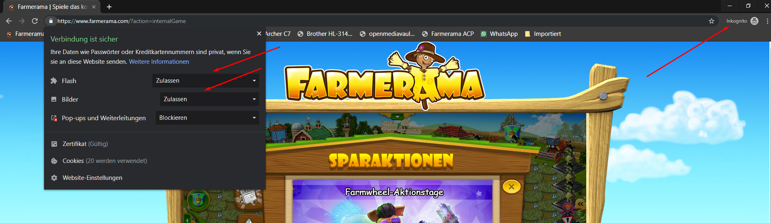This screenshot has width=771, height=223.
Task: Expand the Bilder permission dropdown
Action: click(x=209, y=99)
